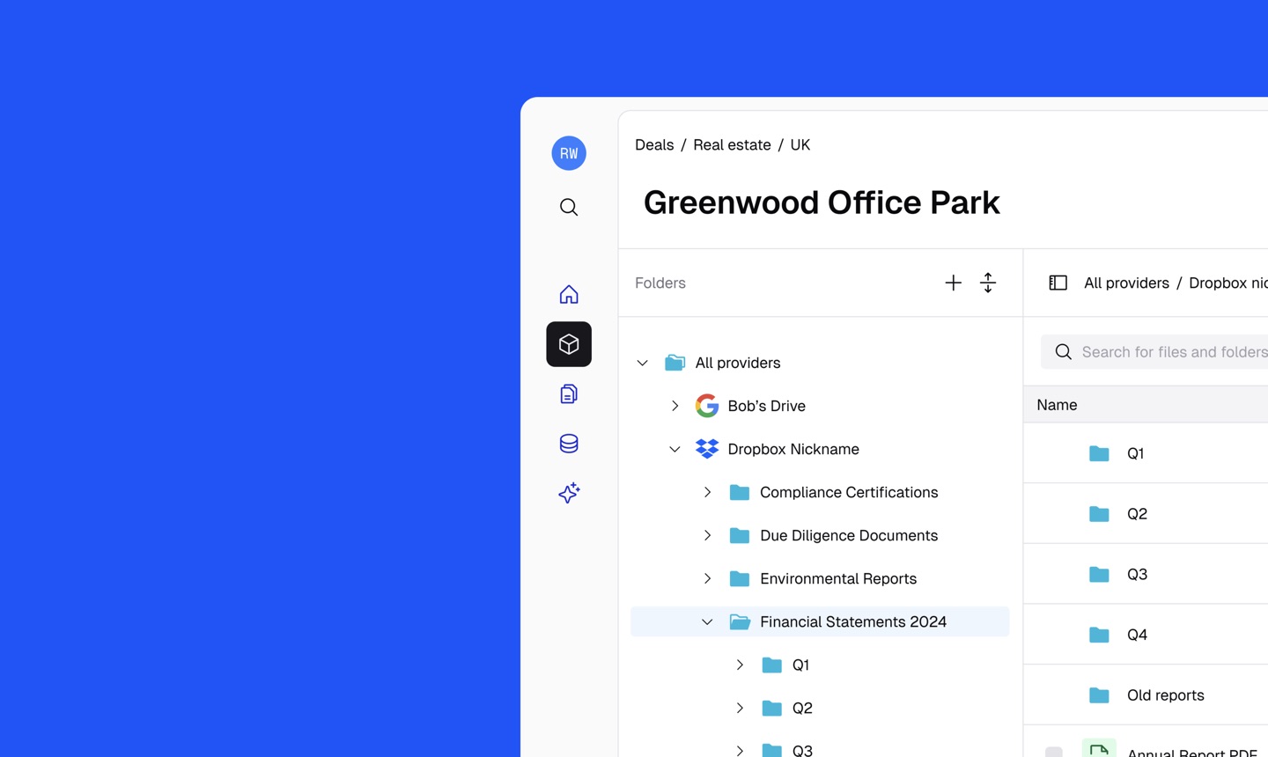Open the AI sparkle icon in the sidebar
1268x757 pixels.
569,493
